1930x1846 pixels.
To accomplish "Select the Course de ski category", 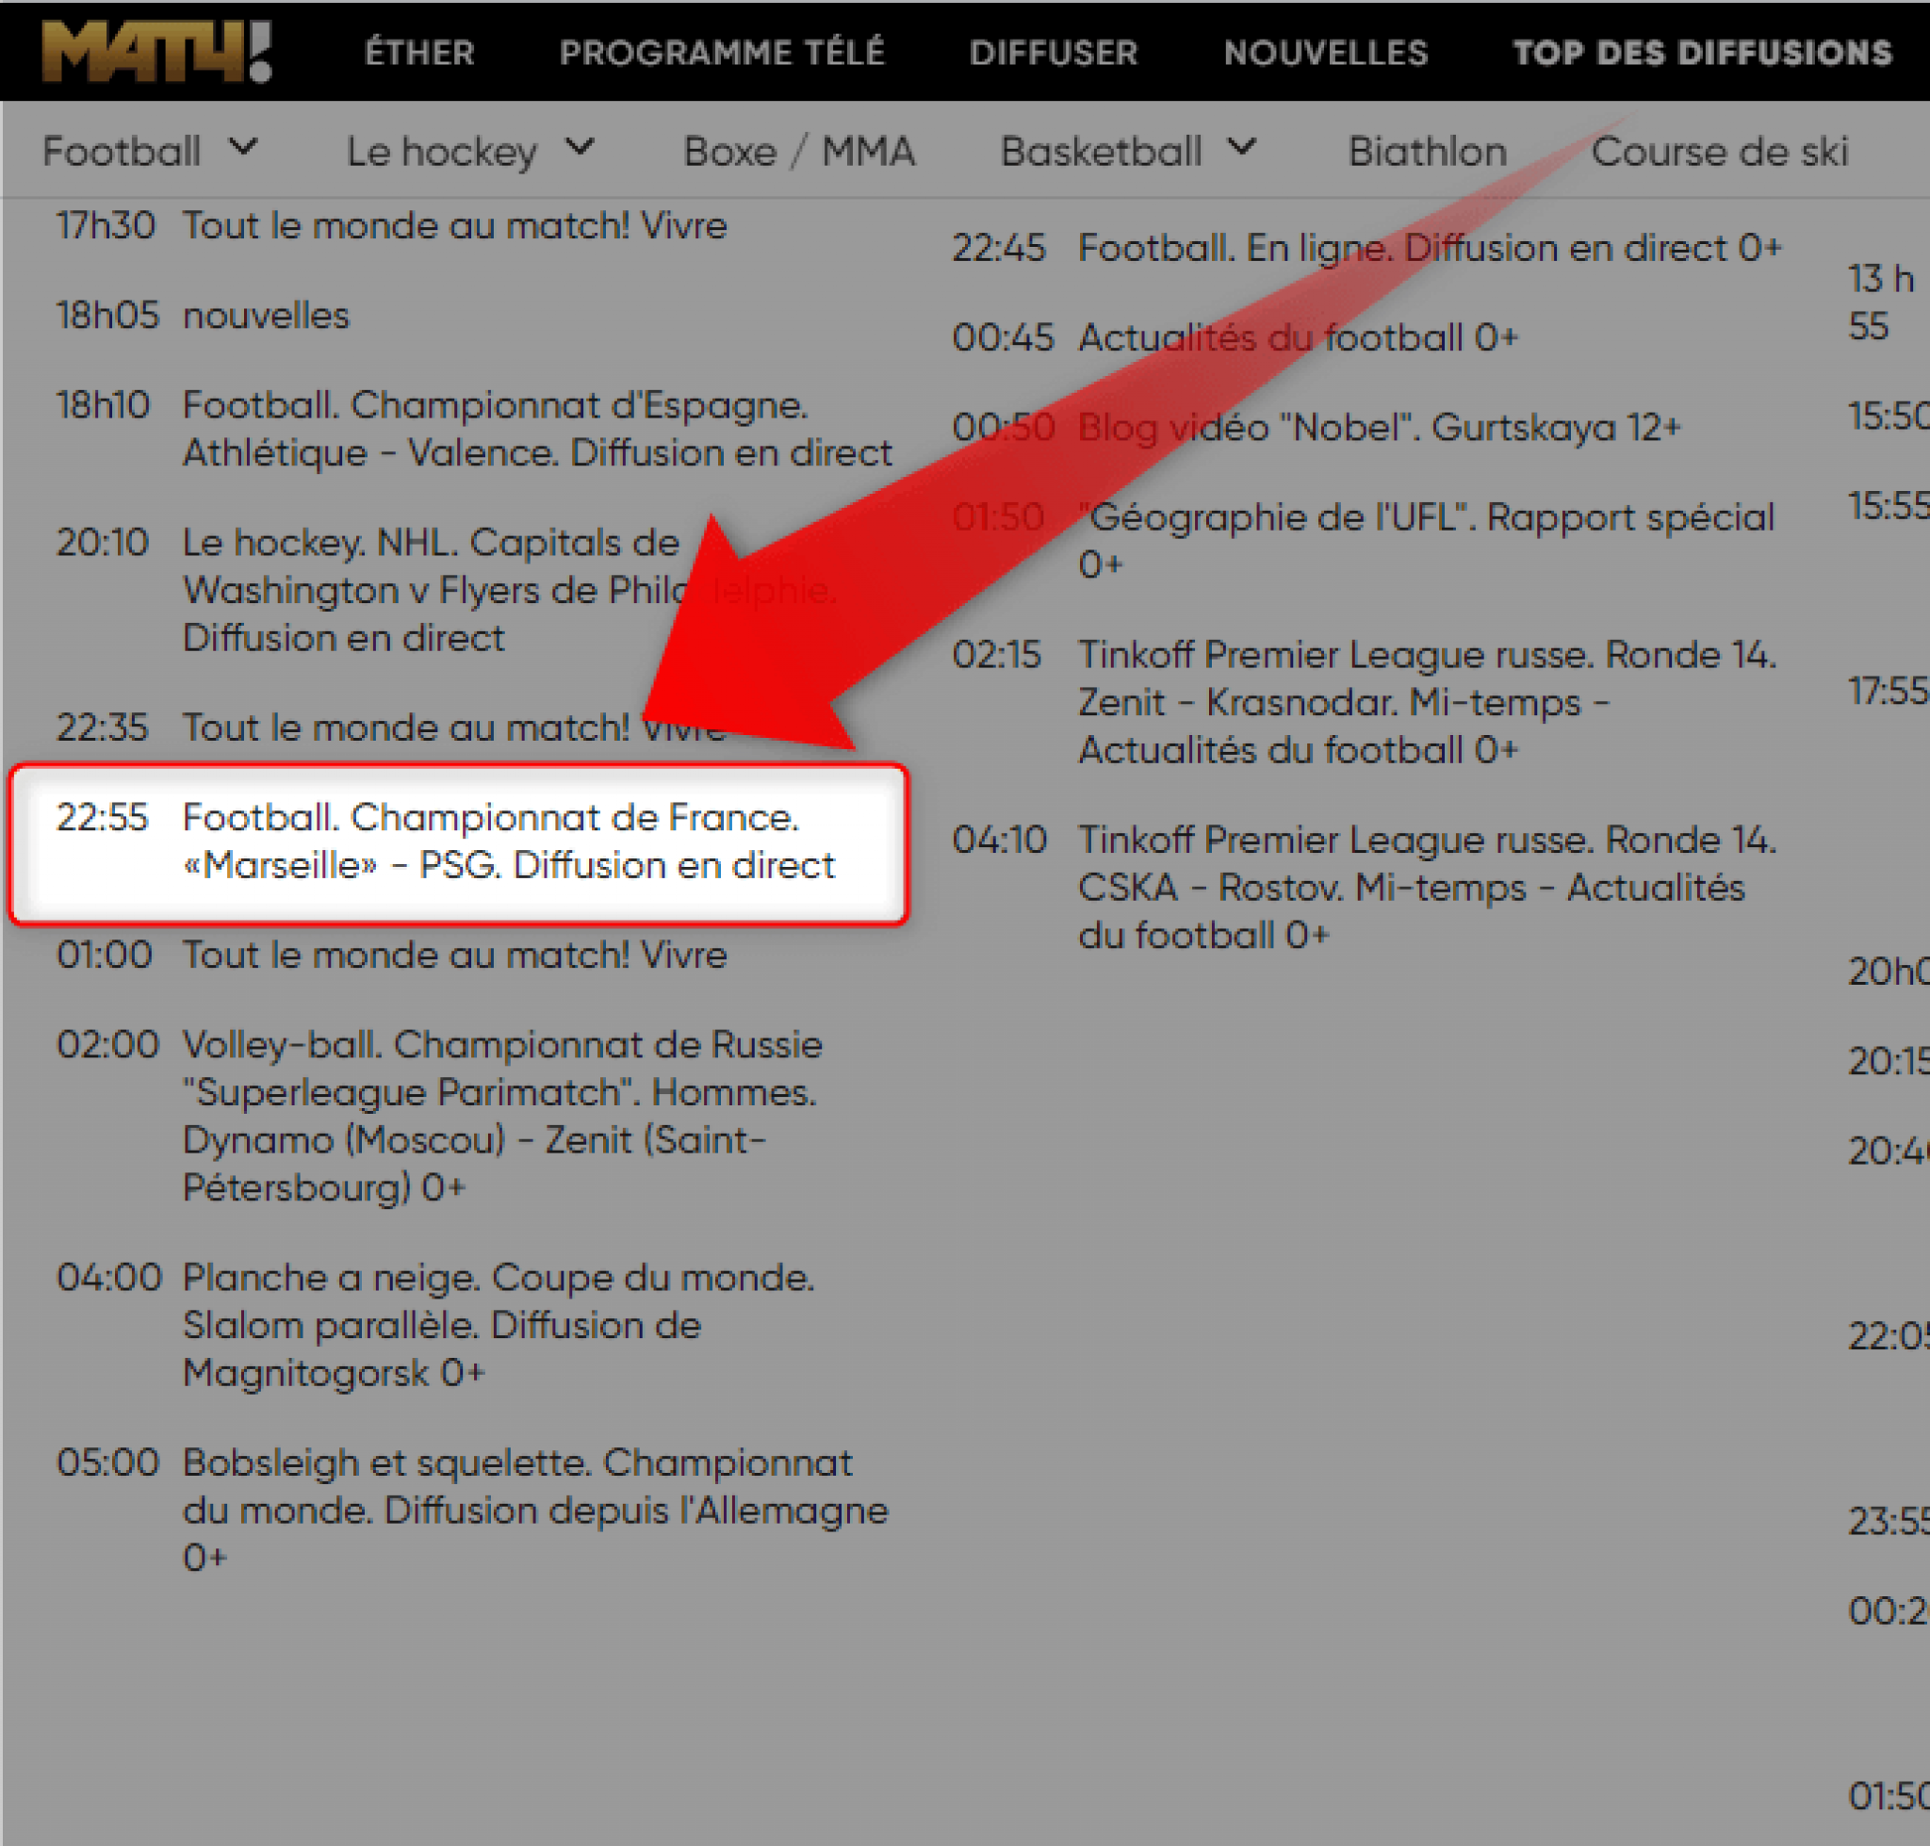I will click(1720, 152).
